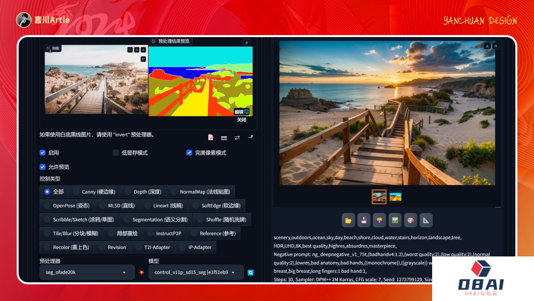
Task: Choose the Lineart (线稿) control type
Action: coord(164,205)
